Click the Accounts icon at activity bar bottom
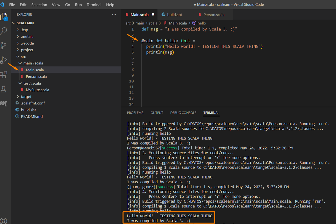Screen dimensions: 336x224 (4, 221)
